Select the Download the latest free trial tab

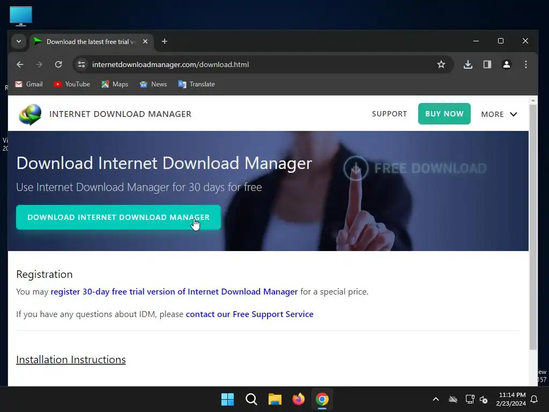point(91,42)
